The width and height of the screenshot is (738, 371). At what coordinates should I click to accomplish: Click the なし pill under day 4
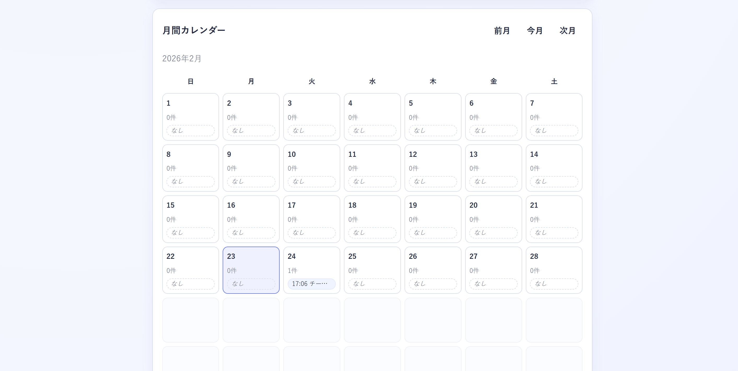(372, 130)
